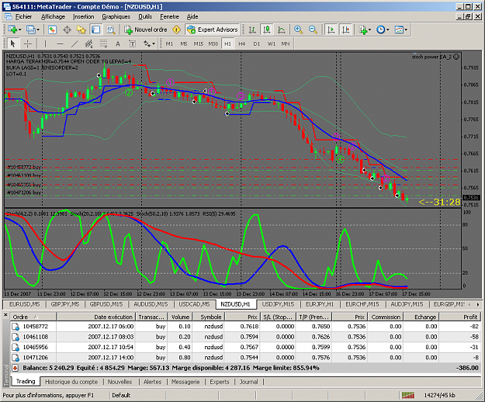
Task: Close the Terminal panel with X
Action: 5,315
